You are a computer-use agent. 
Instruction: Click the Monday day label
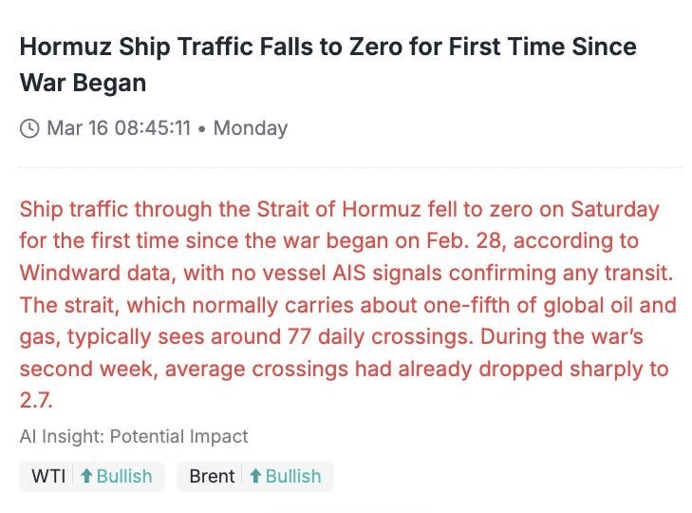[250, 127]
